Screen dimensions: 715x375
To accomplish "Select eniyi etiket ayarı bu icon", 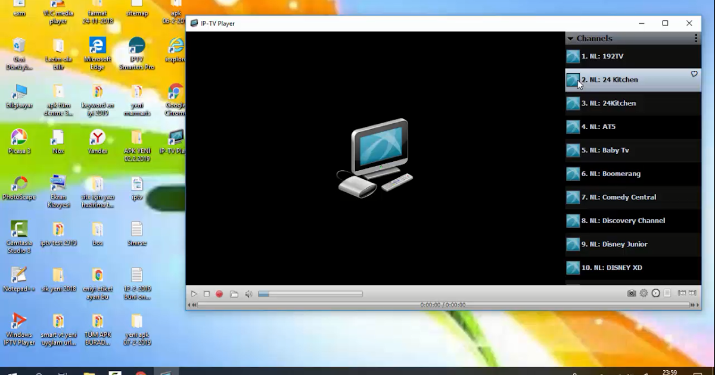I will click(98, 283).
